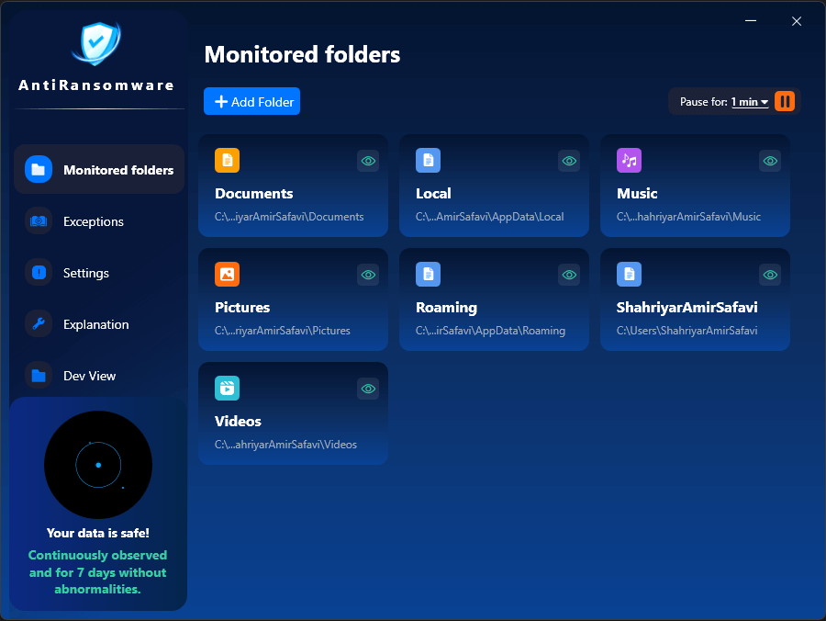Select the Exceptions sidebar icon
Image resolution: width=826 pixels, height=621 pixels.
[38, 220]
